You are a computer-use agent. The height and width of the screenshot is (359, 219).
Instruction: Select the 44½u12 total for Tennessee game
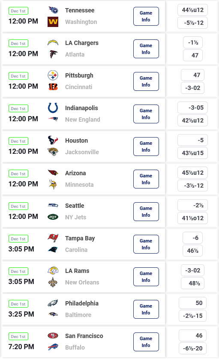(193, 10)
